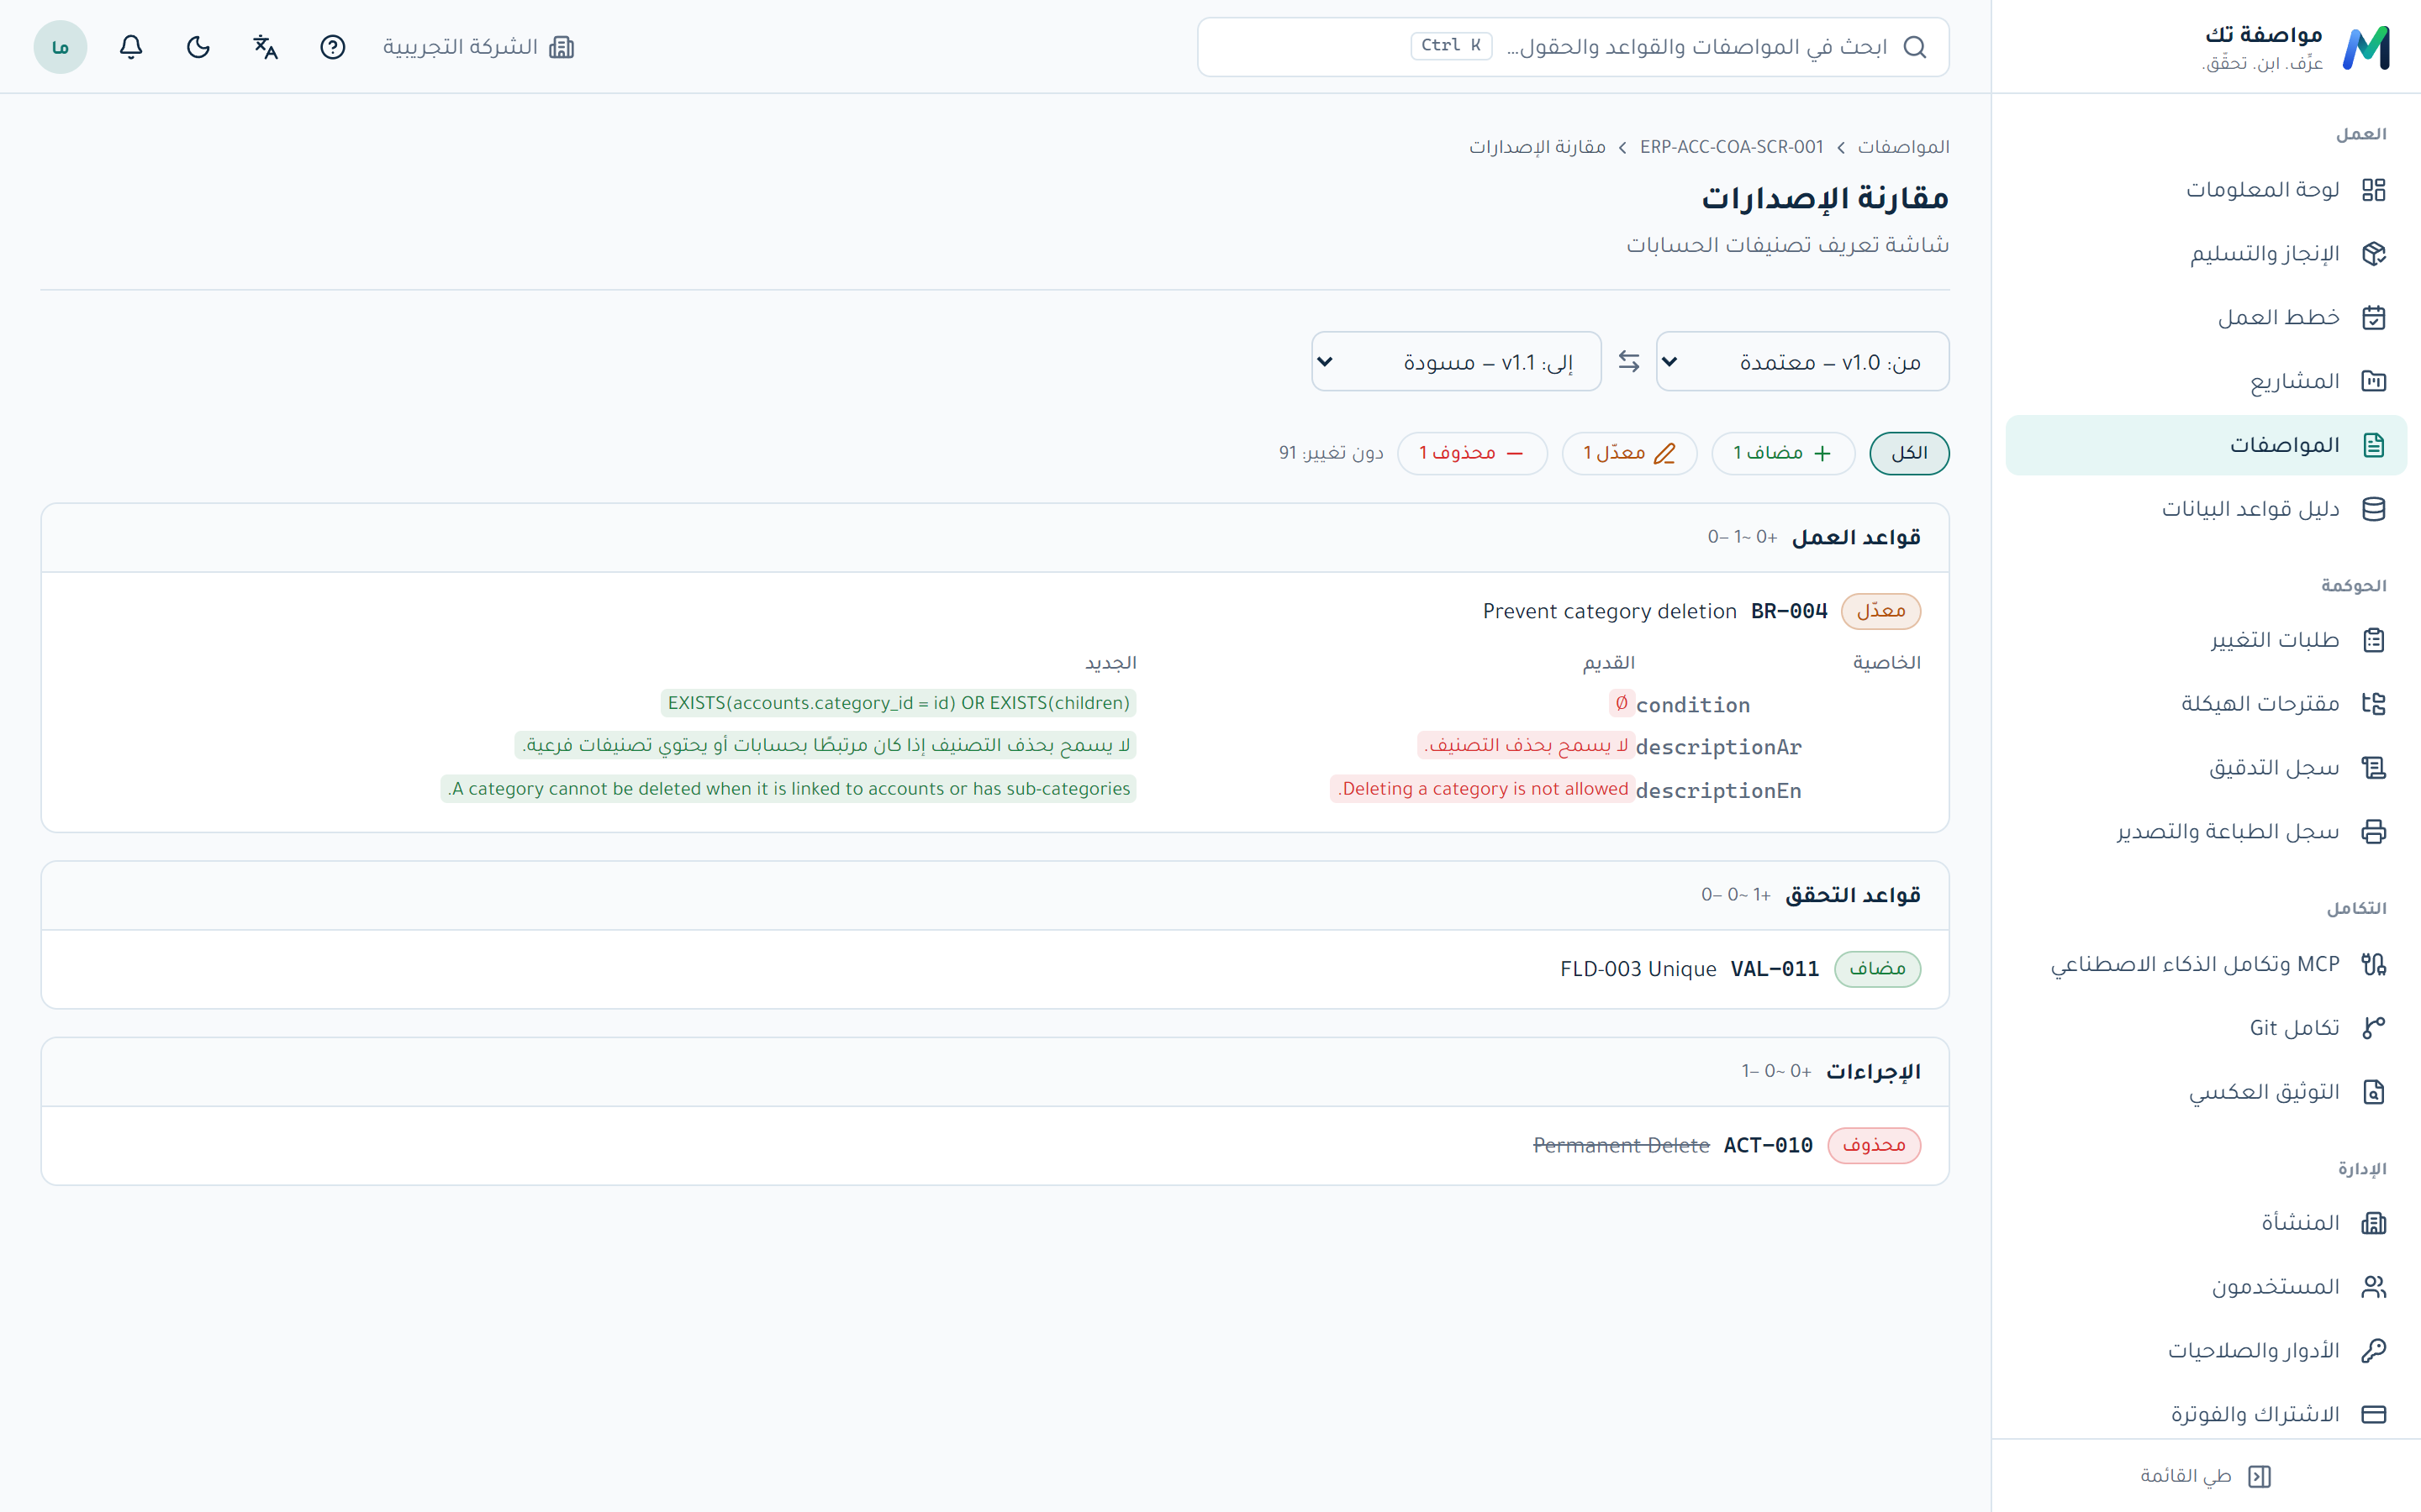
Task: Click the ERP-ACC-COA-SCR-001 breadcrumb link
Action: coord(1732,147)
